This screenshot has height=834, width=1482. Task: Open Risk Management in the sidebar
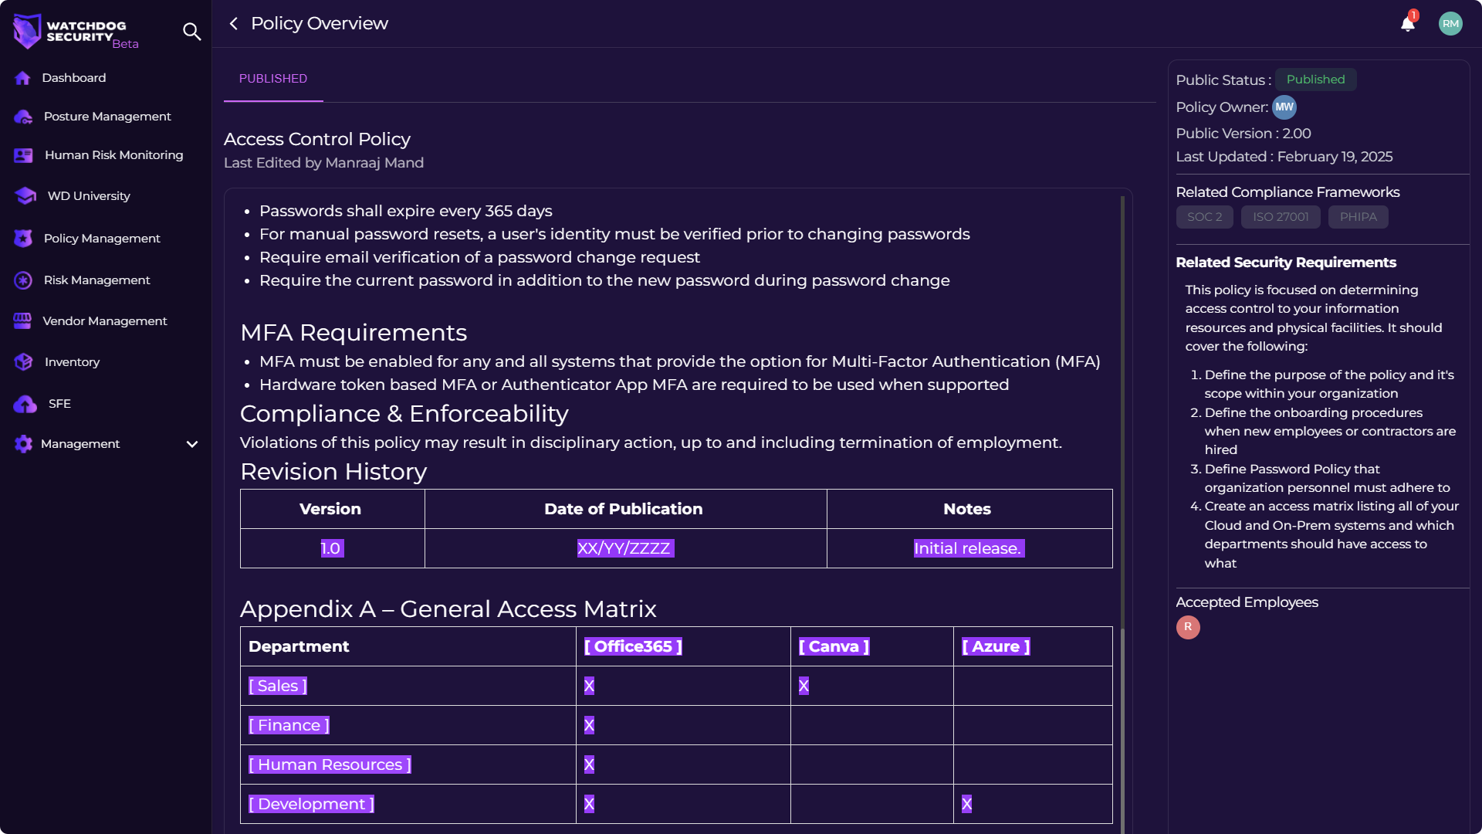[x=22, y=280]
